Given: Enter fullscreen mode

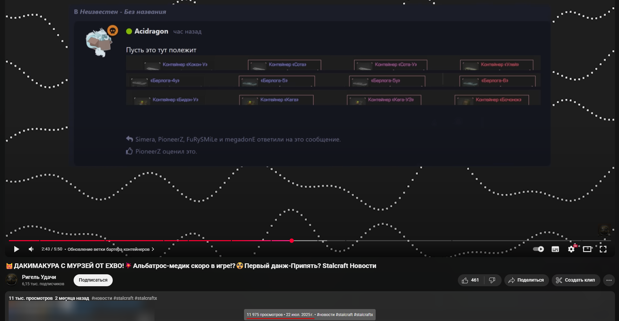Looking at the screenshot, I should (603, 249).
